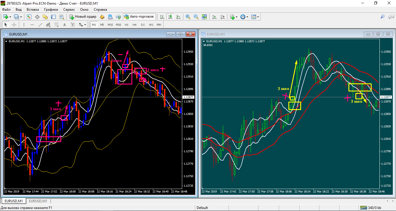Open the MetaEditor book icon
This screenshot has width=396, height=211.
point(102,17)
